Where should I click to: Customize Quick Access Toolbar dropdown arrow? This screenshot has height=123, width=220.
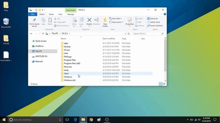pos(43,10)
